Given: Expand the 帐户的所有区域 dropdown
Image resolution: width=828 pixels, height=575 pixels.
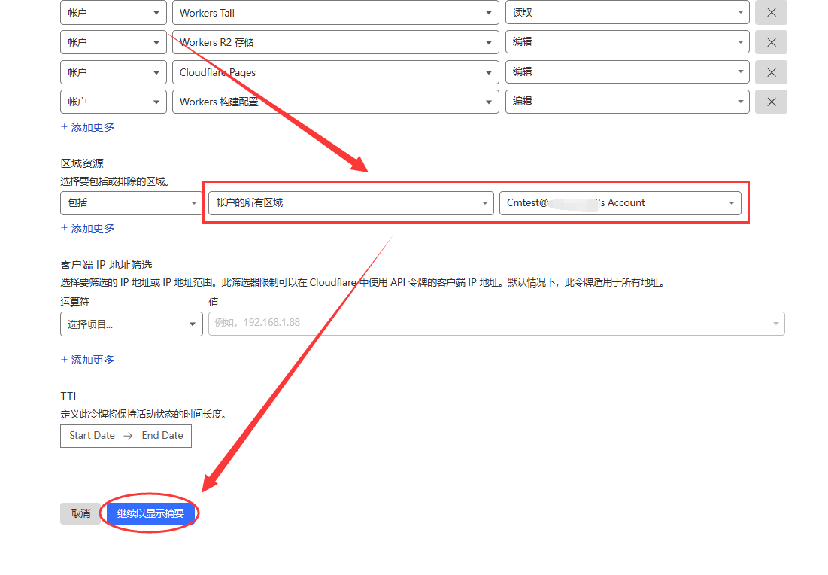Looking at the screenshot, I should (x=350, y=203).
